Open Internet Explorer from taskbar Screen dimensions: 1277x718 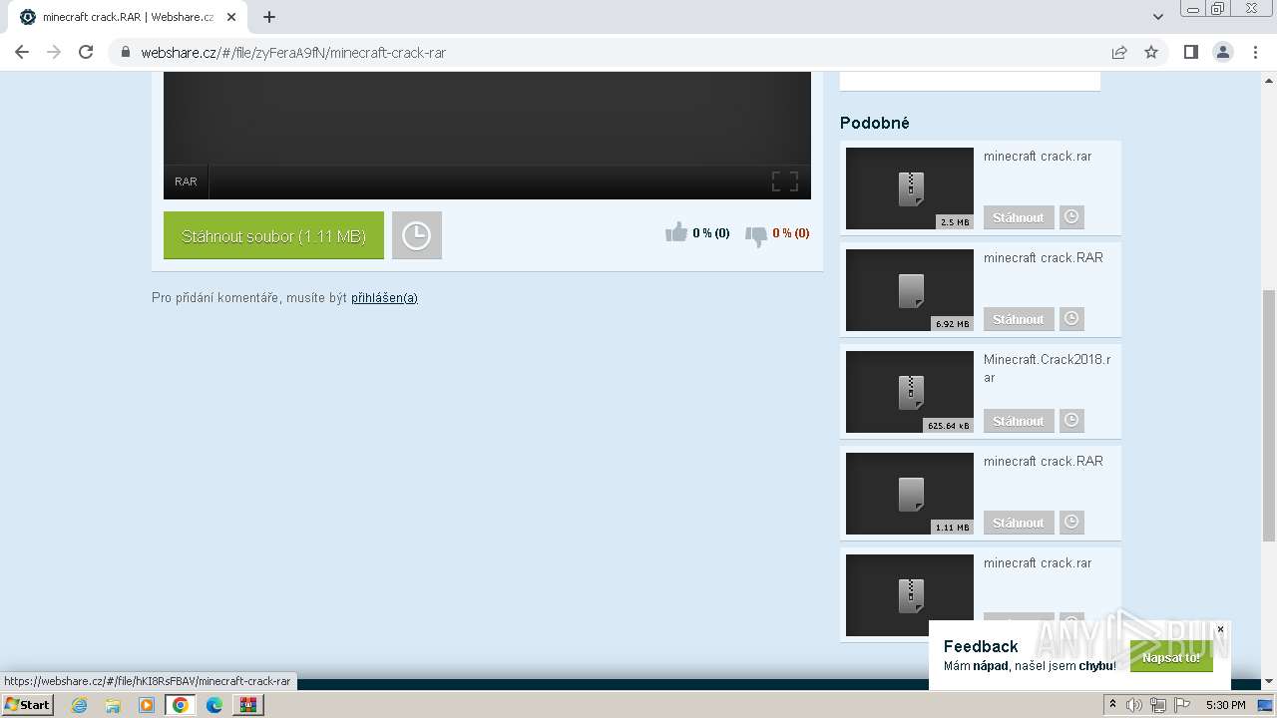[x=80, y=705]
